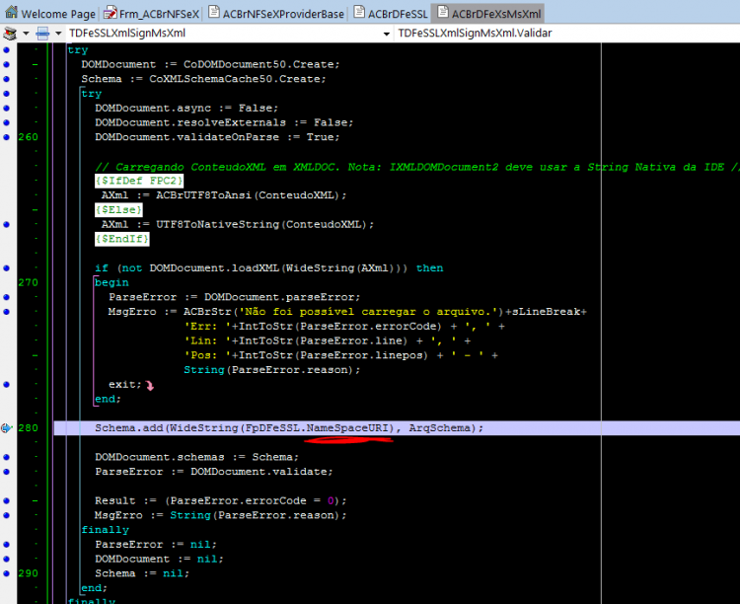Open dropdown arrow beside second toolbar icon
The height and width of the screenshot is (604, 740).
pyautogui.click(x=58, y=33)
